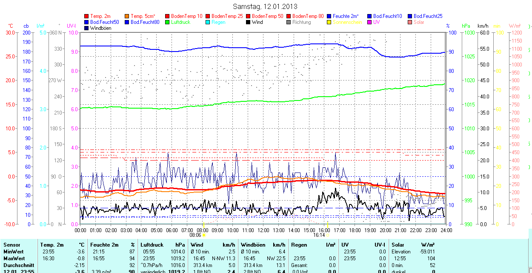The height and width of the screenshot is (273, 532).
Task: Click the BodenTemp 50 legend label
Action: point(268,16)
